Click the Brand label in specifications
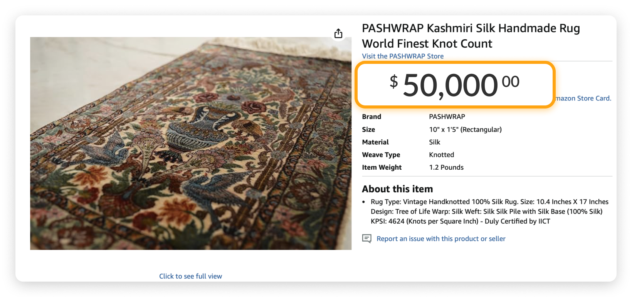This screenshot has height=297, width=632. (371, 117)
